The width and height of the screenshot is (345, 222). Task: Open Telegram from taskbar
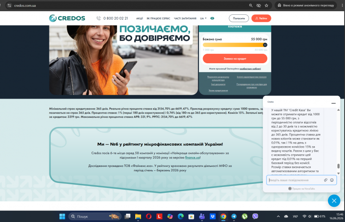click(234, 217)
